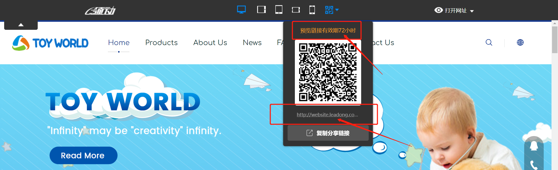The image size is (558, 170).
Task: Switch to desktop preview mode
Action: [241, 10]
